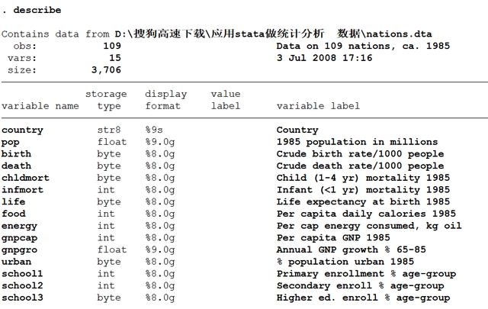Screen dimensions: 488x309
Task: Click the 'variable label' column header
Action: [x=318, y=106]
